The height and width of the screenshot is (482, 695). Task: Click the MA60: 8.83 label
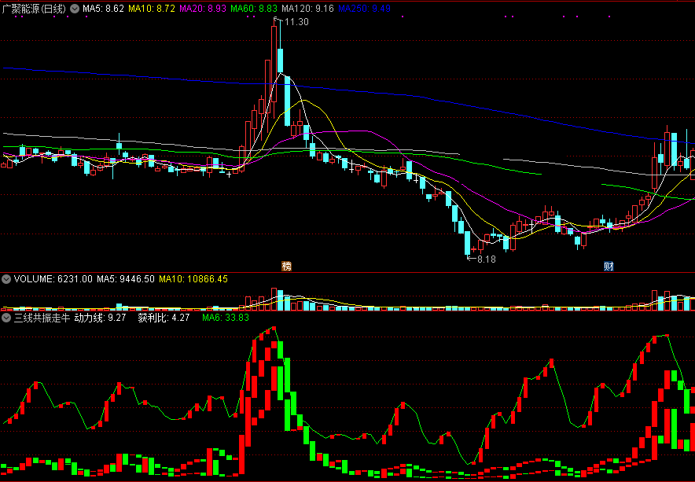(255, 9)
